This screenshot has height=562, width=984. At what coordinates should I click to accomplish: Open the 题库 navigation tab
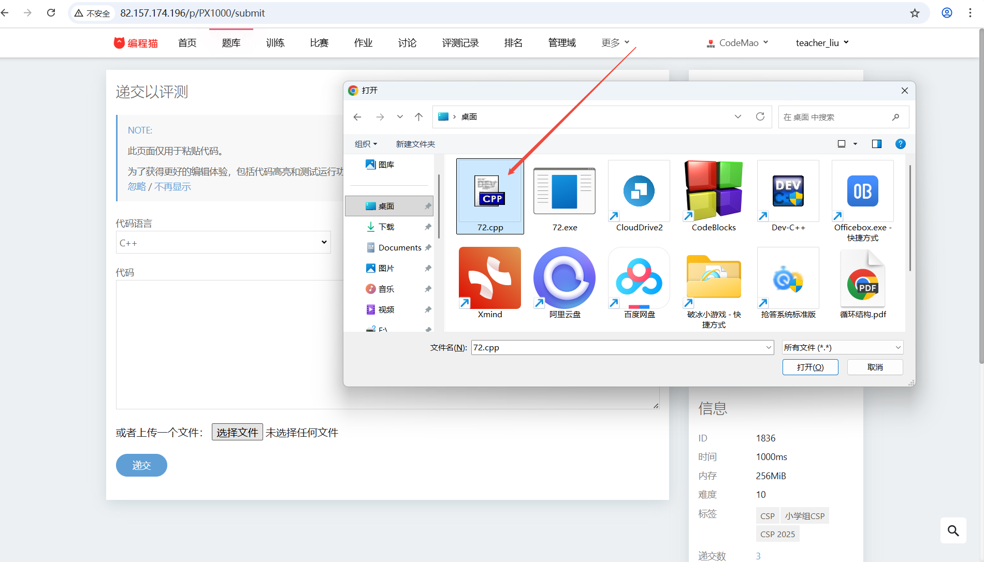pos(231,43)
